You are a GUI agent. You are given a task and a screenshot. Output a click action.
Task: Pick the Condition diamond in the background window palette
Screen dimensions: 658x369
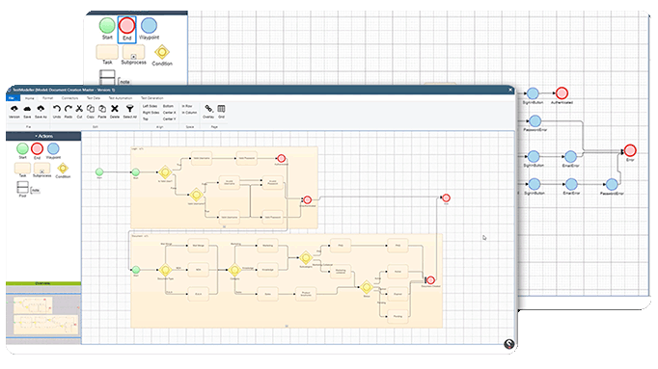coord(162,52)
